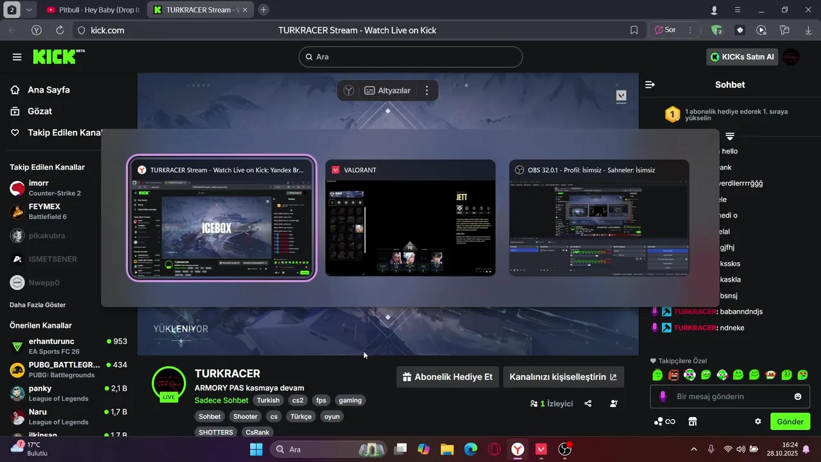Open a new browser tab
The height and width of the screenshot is (462, 821).
click(x=264, y=10)
